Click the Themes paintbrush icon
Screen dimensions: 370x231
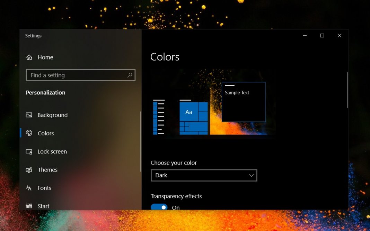[x=29, y=170]
